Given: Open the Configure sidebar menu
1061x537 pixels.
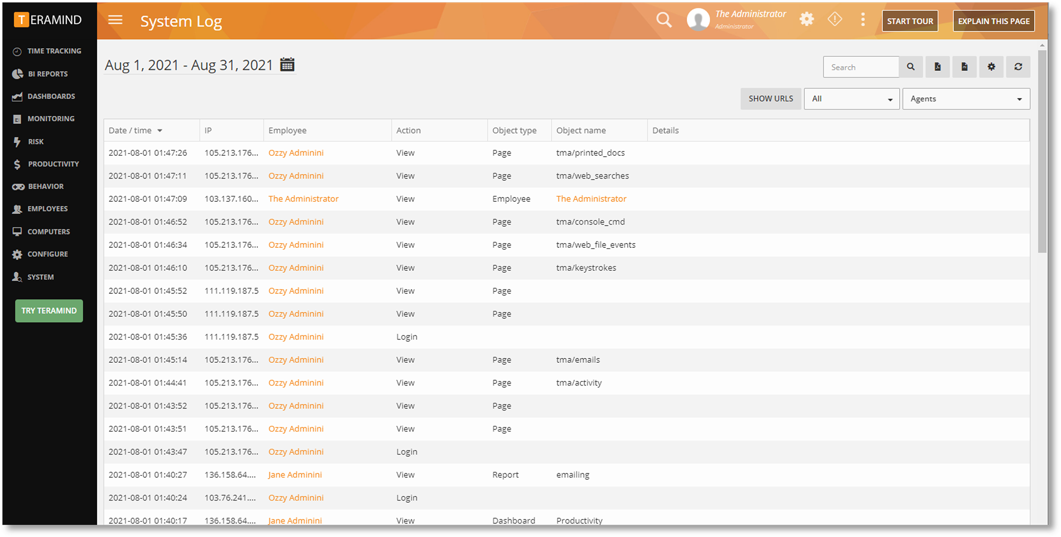Looking at the screenshot, I should (47, 254).
